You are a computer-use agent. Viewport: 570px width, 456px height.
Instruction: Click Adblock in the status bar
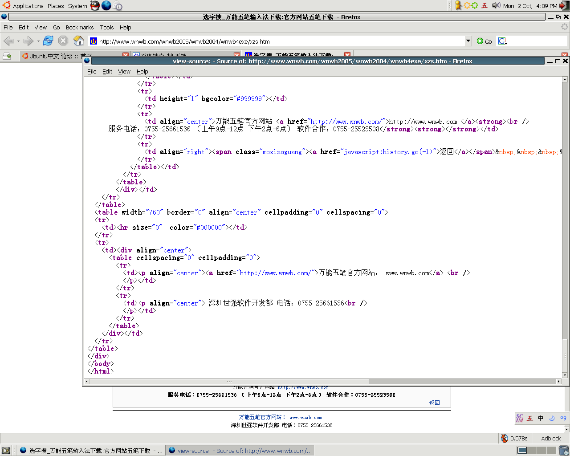click(x=551, y=438)
